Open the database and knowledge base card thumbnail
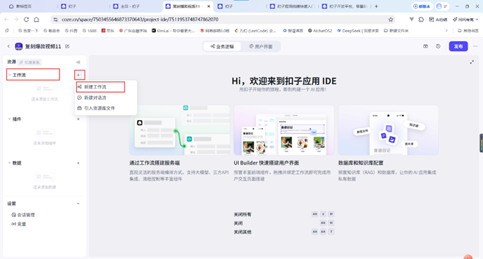The width and height of the screenshot is (483, 259). coord(388,130)
